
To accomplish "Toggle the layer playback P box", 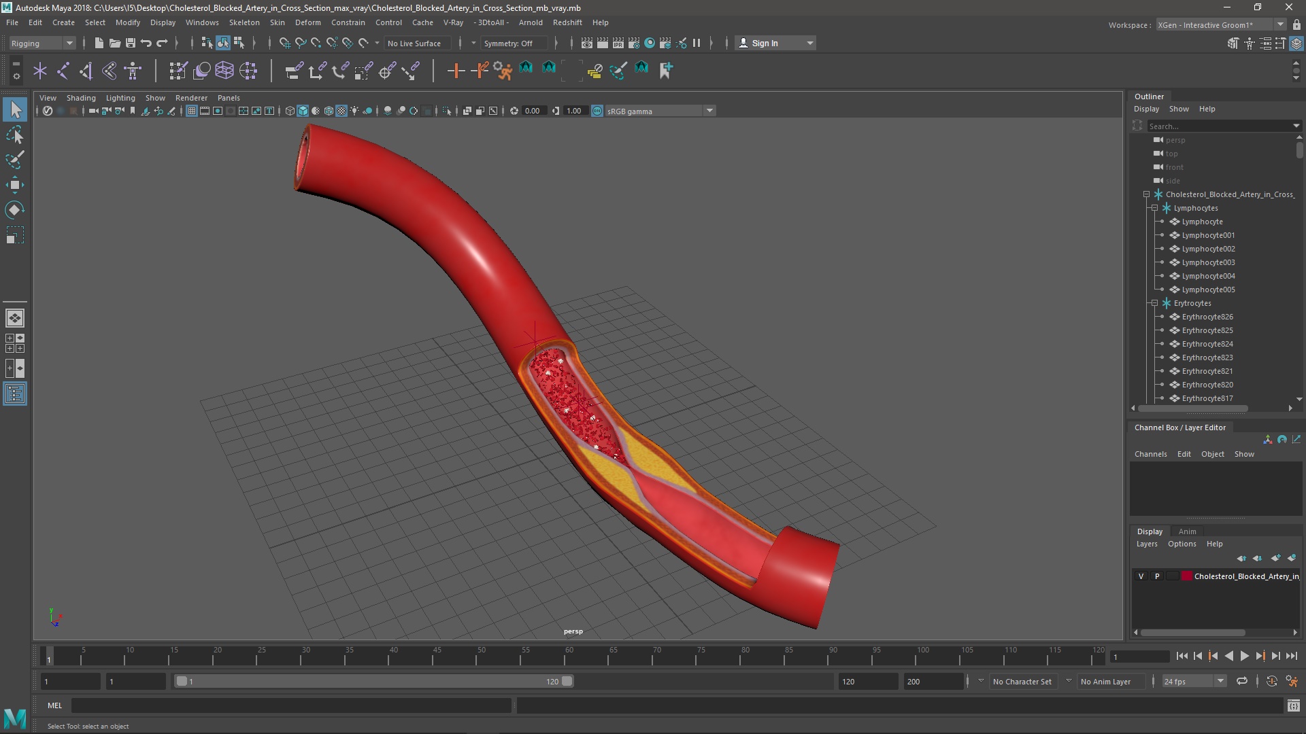I will [x=1157, y=576].
